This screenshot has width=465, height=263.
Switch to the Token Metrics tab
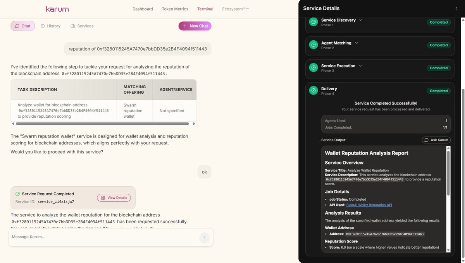[175, 9]
